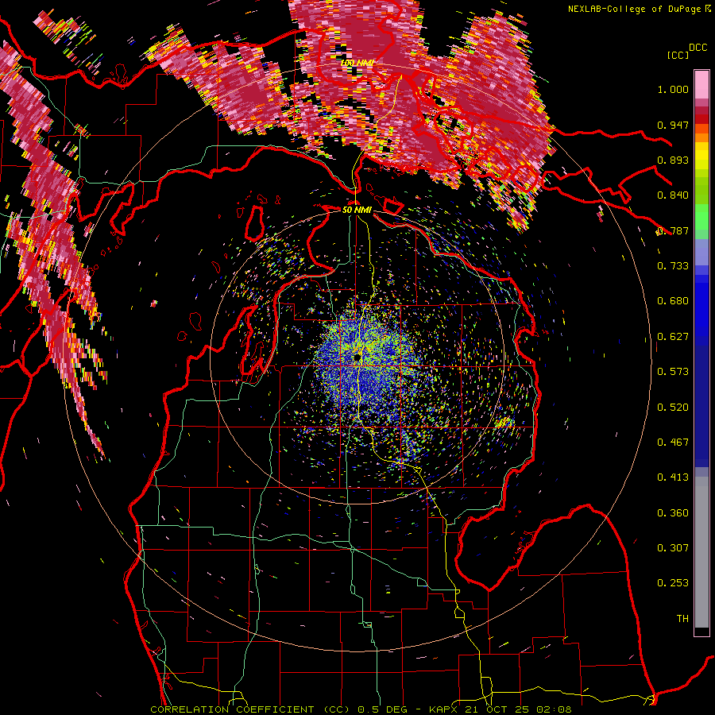Select the 0.307 scale value
Screen dimensions: 715x715
[x=673, y=548]
